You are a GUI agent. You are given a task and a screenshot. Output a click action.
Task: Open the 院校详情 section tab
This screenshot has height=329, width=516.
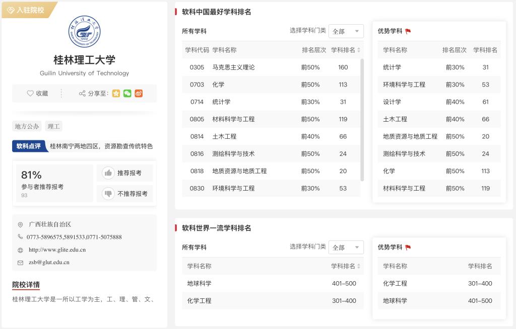tap(26, 285)
